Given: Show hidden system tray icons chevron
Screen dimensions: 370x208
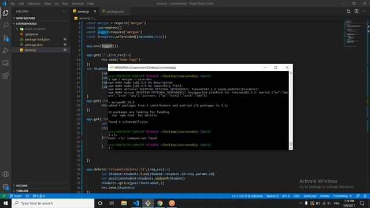Looking at the screenshot, I should coord(301,203).
